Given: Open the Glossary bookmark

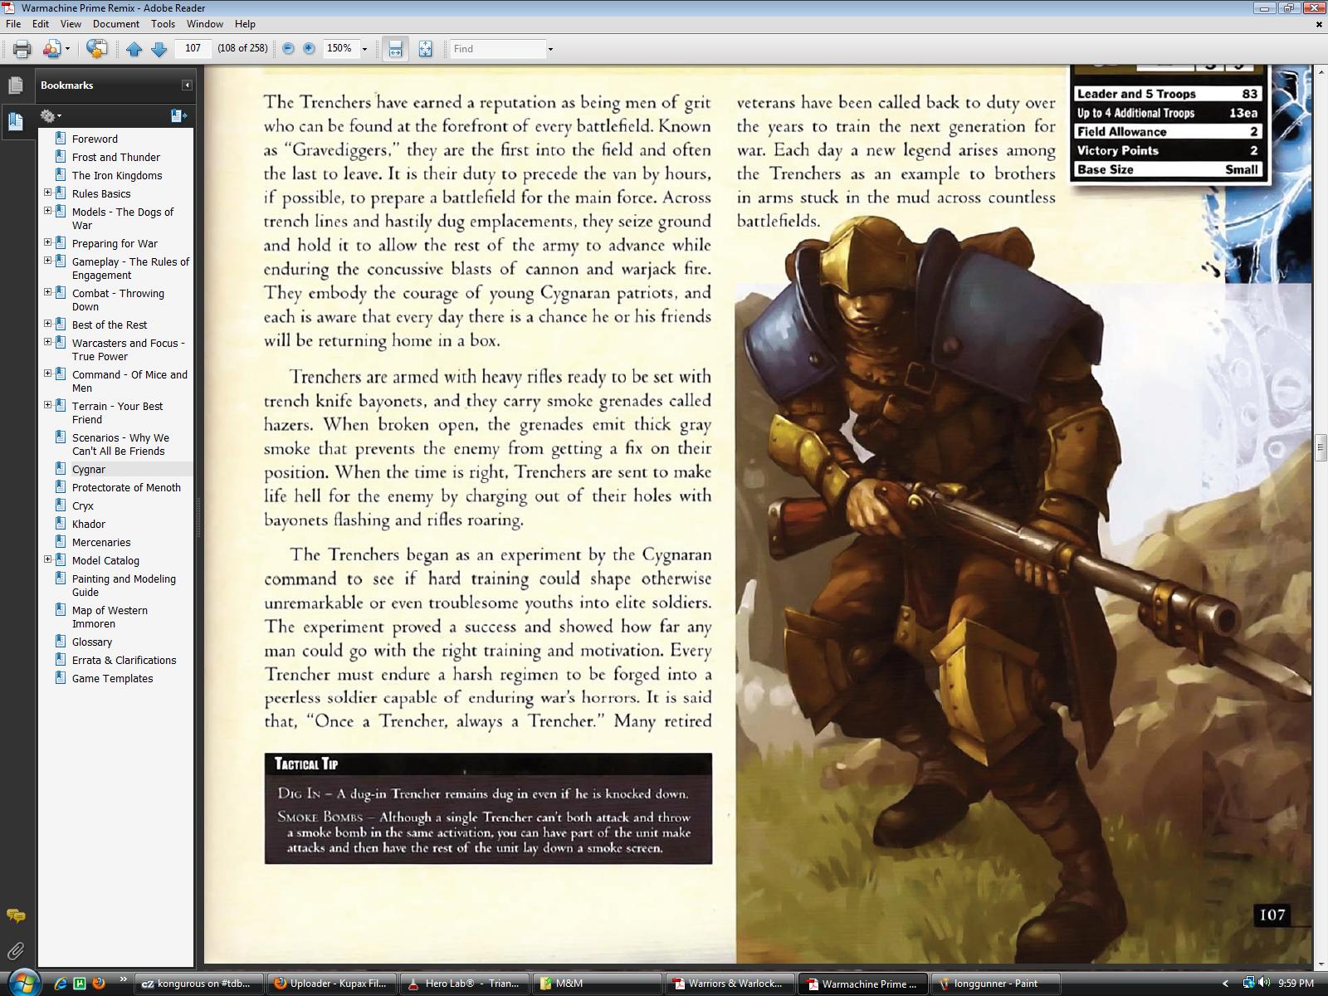Looking at the screenshot, I should tap(92, 642).
